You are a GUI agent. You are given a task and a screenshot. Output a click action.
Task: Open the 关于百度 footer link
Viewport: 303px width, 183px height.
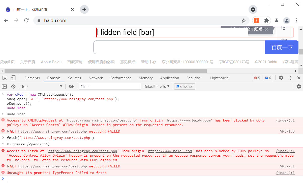pos(28,62)
